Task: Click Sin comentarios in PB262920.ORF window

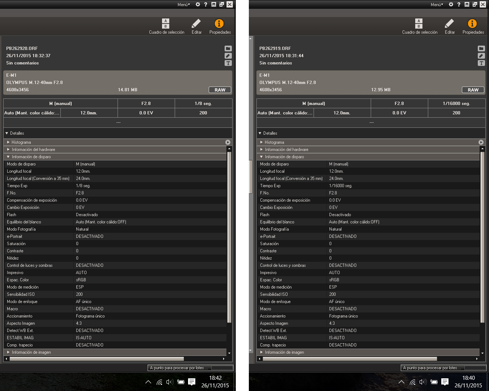Action: (x=22, y=63)
